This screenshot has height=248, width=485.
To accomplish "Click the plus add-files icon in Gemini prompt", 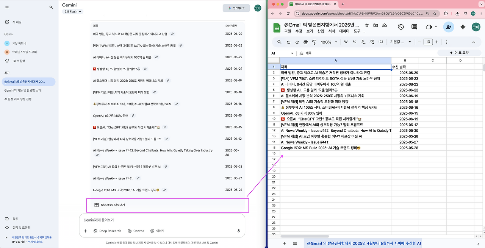I will [85, 231].
